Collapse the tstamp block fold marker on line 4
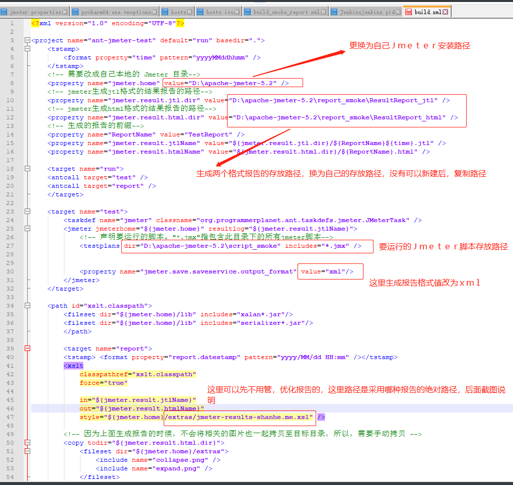 [28, 49]
